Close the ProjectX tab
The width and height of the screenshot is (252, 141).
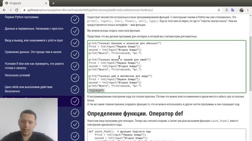click(x=46, y=3)
